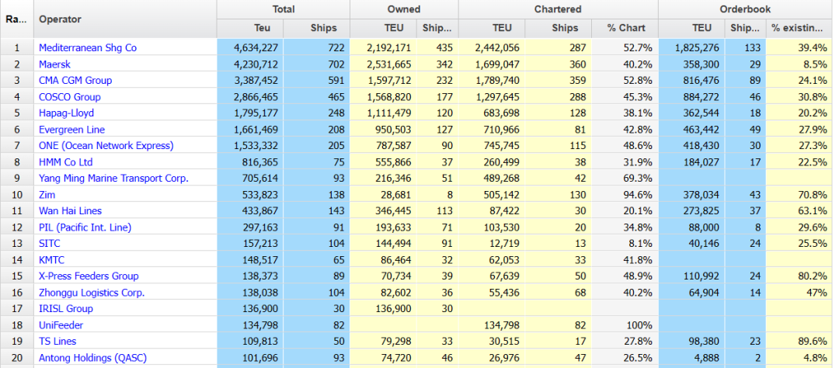Click the Zim operator link

47,195
